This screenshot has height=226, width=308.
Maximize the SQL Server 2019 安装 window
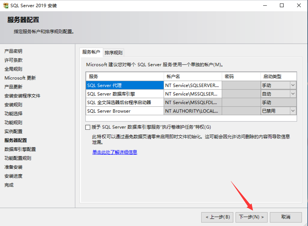pyautogui.click(x=282, y=6)
